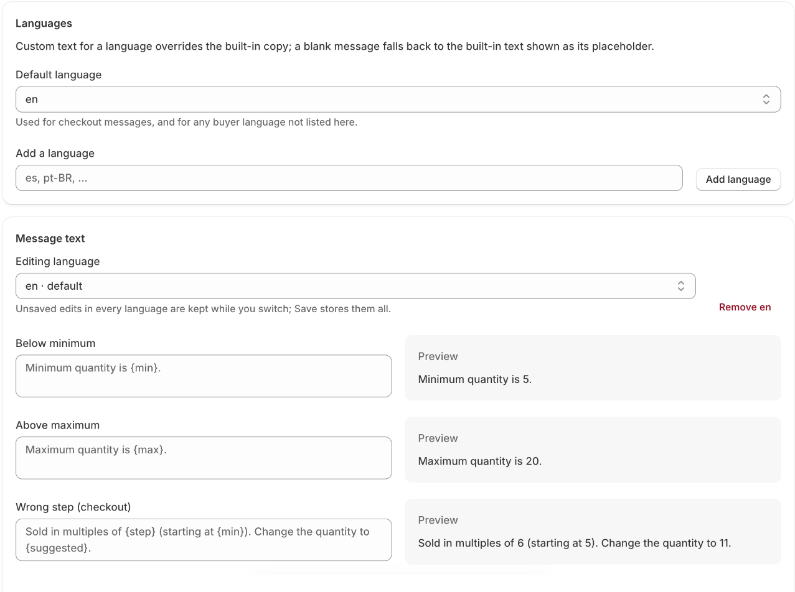Click the Message text section heading
This screenshot has height=592, width=795.
(50, 239)
